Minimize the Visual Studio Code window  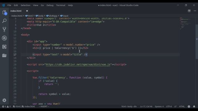point(178,5)
